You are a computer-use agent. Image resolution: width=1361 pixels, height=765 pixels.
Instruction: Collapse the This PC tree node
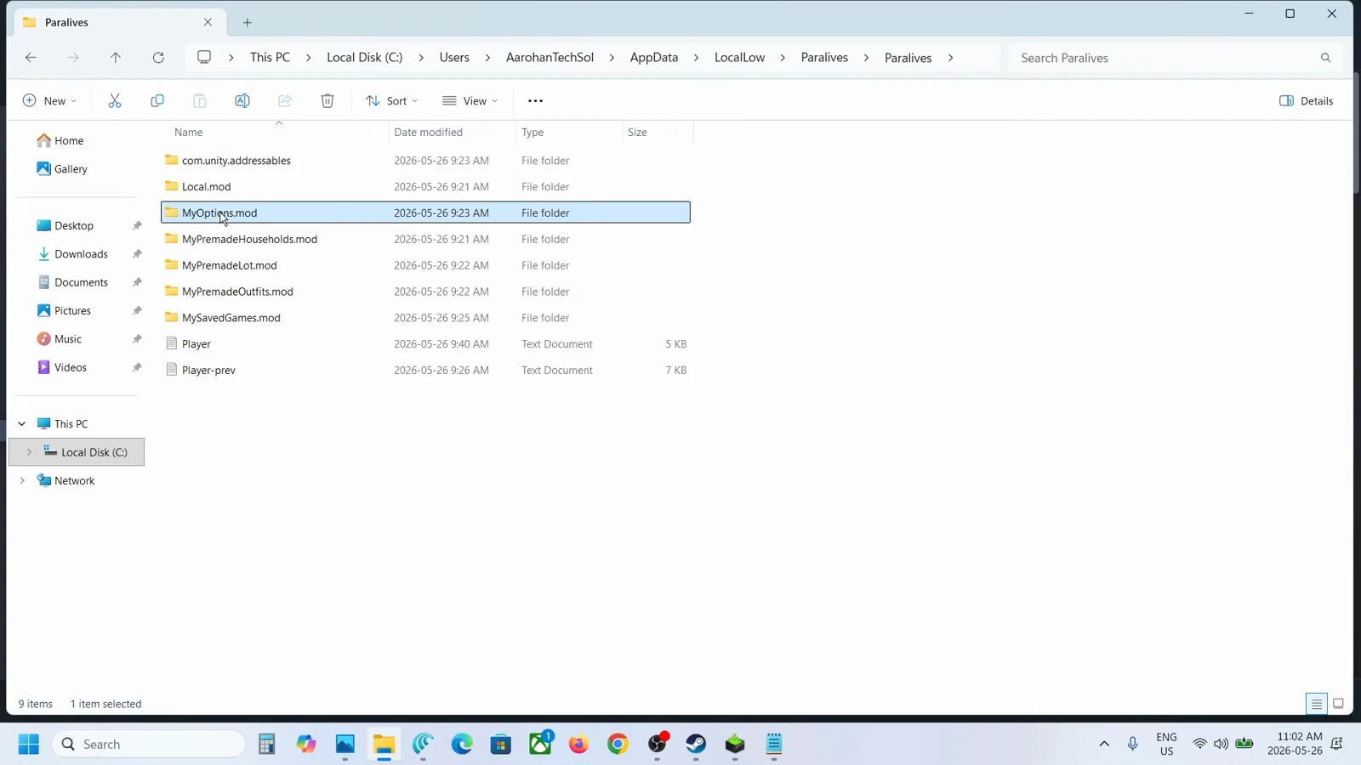tap(22, 424)
